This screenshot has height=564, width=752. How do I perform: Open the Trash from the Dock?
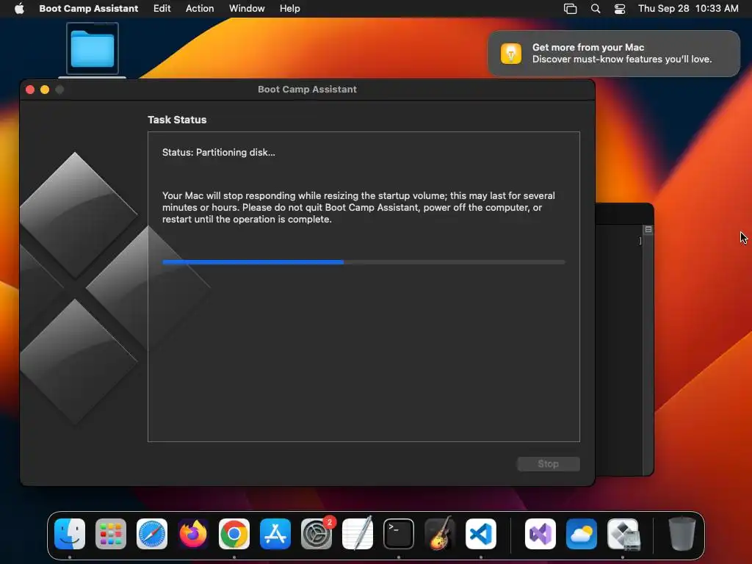click(682, 534)
